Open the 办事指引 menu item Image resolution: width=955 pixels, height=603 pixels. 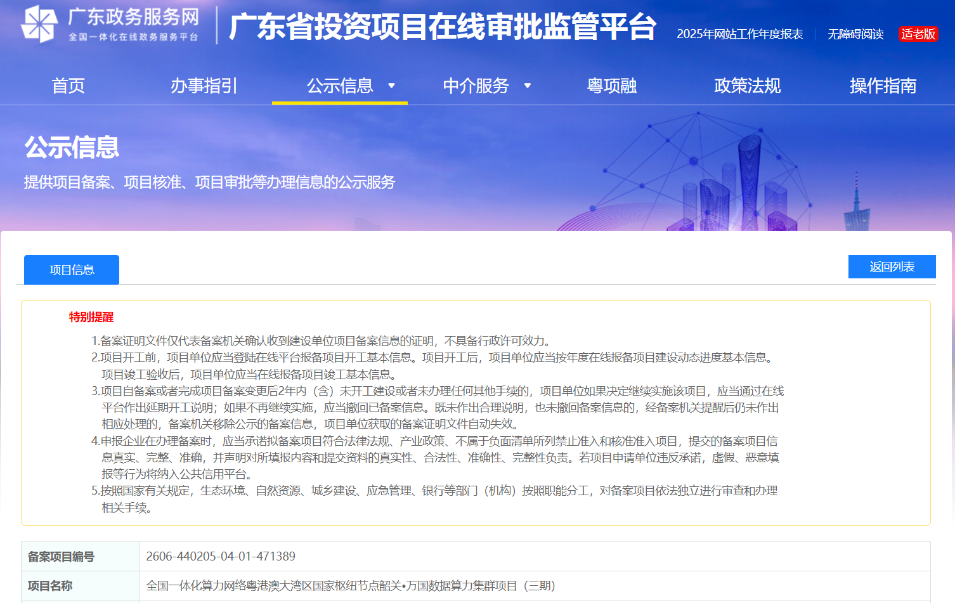tap(204, 86)
